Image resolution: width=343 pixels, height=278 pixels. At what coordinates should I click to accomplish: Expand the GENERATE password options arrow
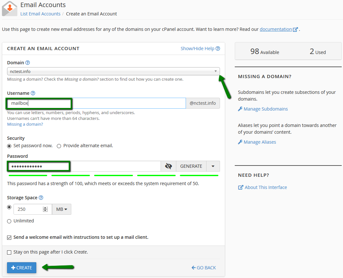pos(214,166)
